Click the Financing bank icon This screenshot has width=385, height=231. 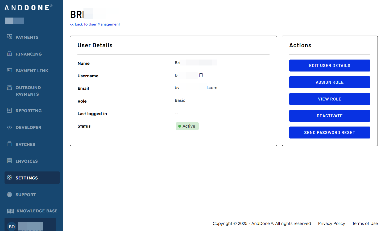10,54
